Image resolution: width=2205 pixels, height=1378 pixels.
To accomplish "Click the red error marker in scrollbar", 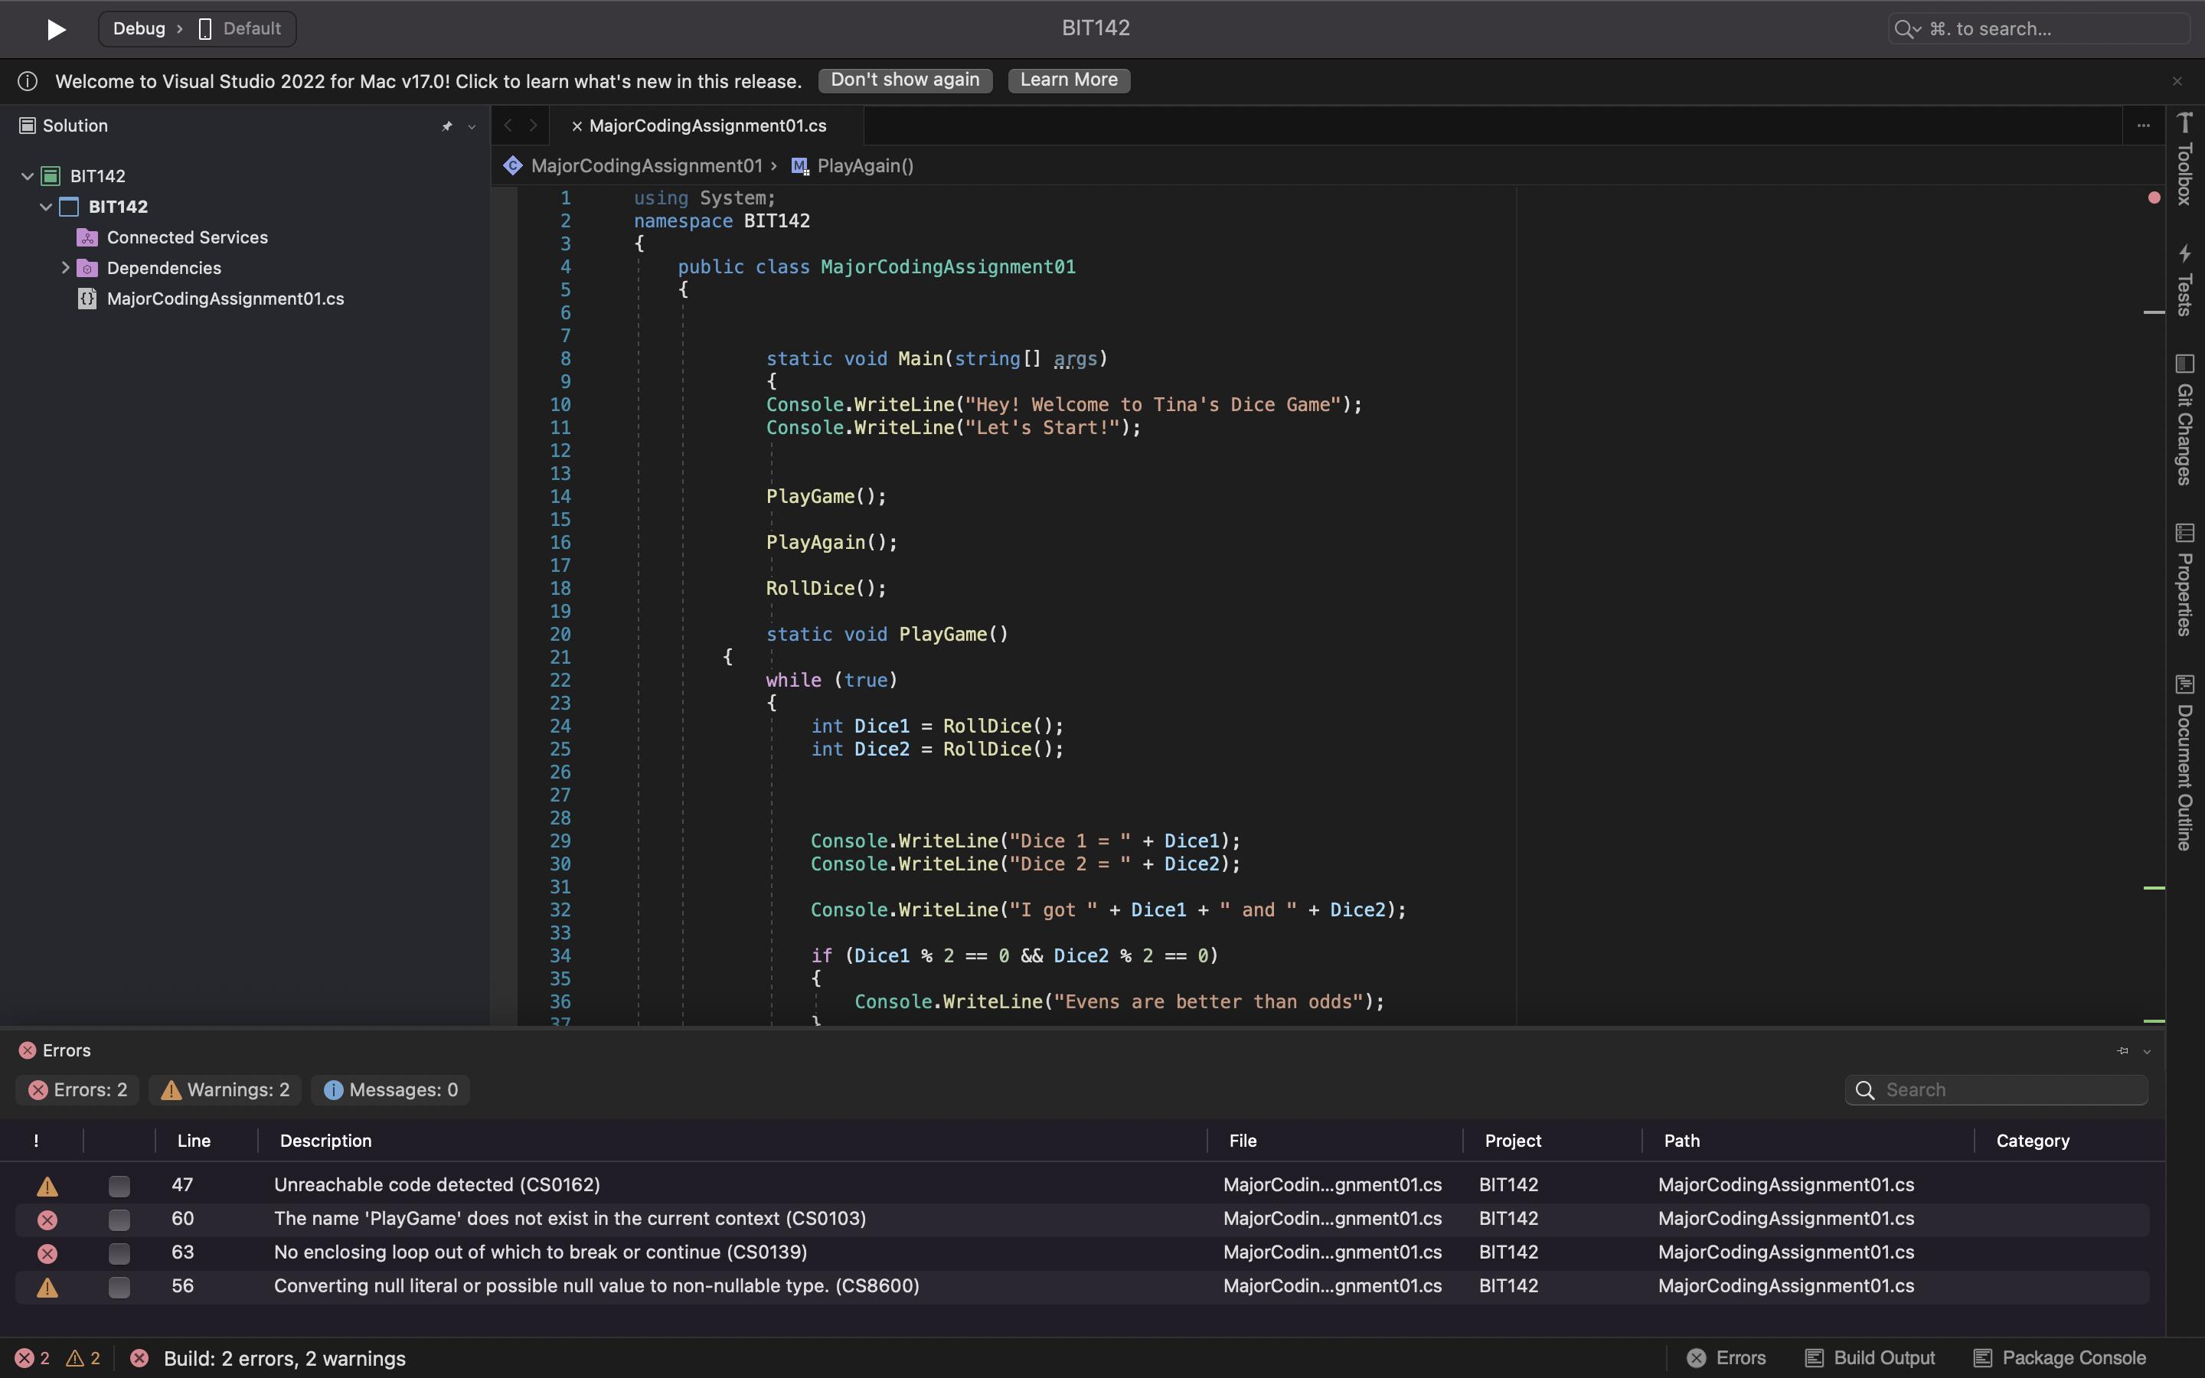I will (2154, 198).
